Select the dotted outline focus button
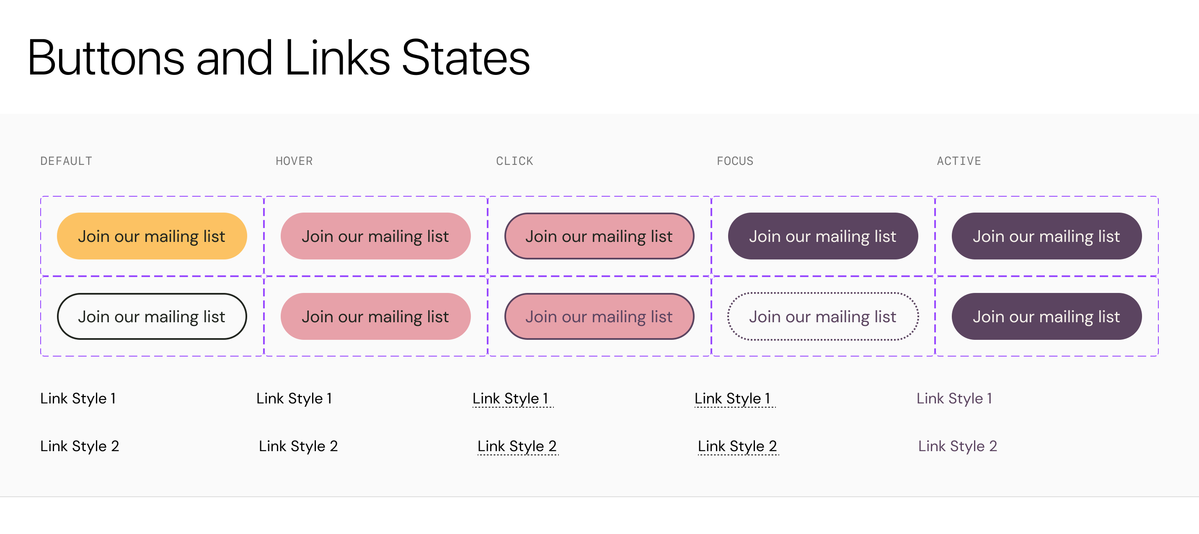Image resolution: width=1199 pixels, height=534 pixels. pos(822,316)
